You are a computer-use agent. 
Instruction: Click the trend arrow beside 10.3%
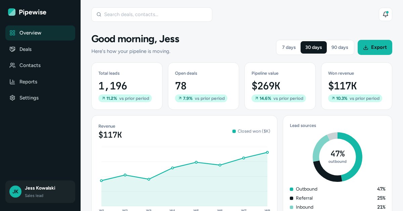click(333, 98)
